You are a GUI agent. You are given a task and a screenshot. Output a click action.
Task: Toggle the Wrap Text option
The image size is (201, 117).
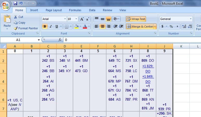136,19
